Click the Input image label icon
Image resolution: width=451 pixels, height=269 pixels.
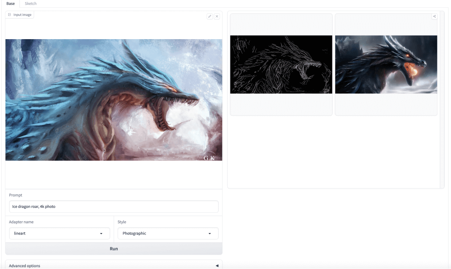[x=10, y=15]
